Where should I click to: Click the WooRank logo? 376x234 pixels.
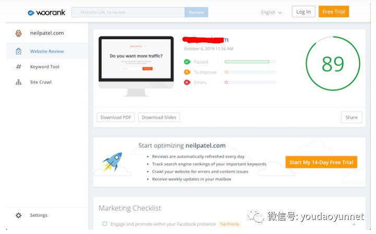click(46, 13)
